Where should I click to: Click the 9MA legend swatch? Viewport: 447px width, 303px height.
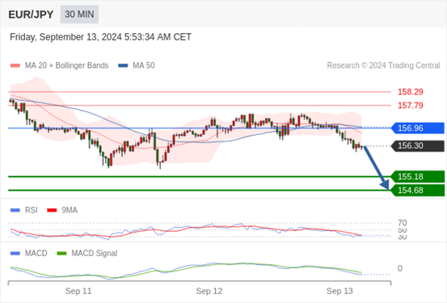click(52, 210)
